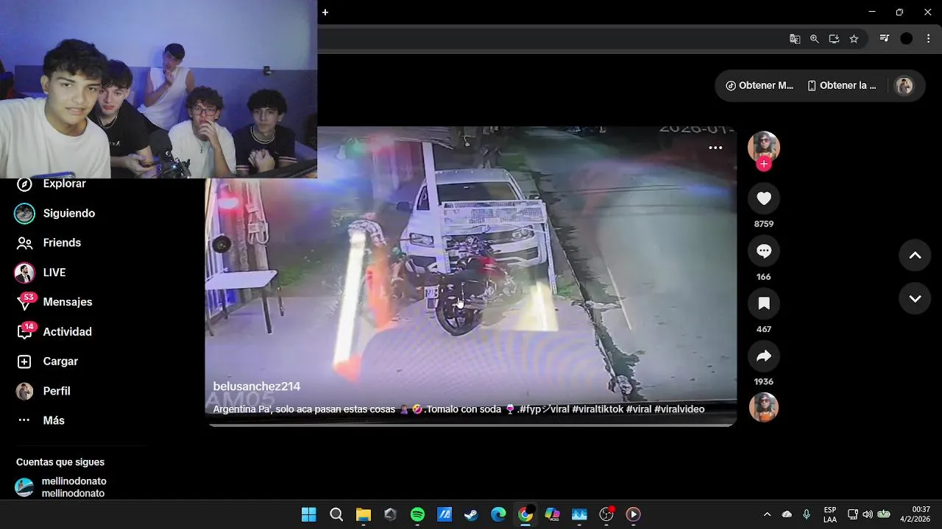The width and height of the screenshot is (942, 529).
Task: Click the translate page icon in address bar
Action: [795, 39]
